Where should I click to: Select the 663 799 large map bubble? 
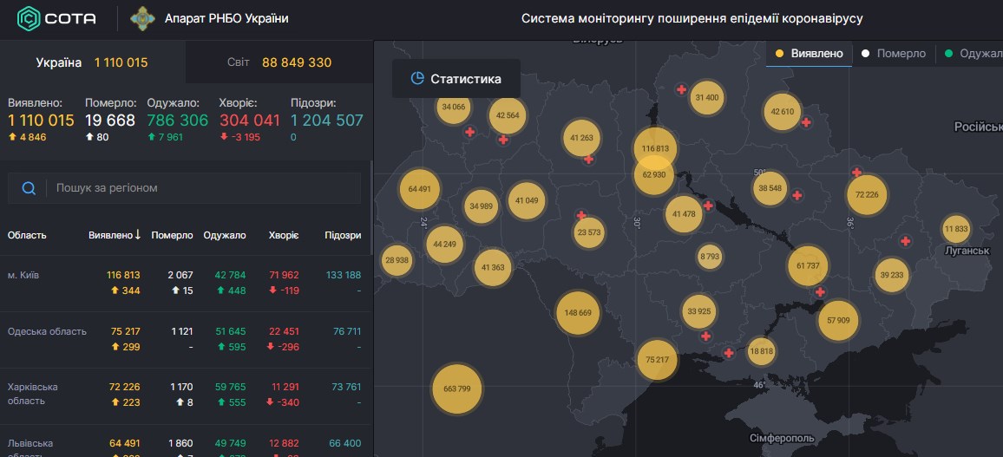[456, 388]
